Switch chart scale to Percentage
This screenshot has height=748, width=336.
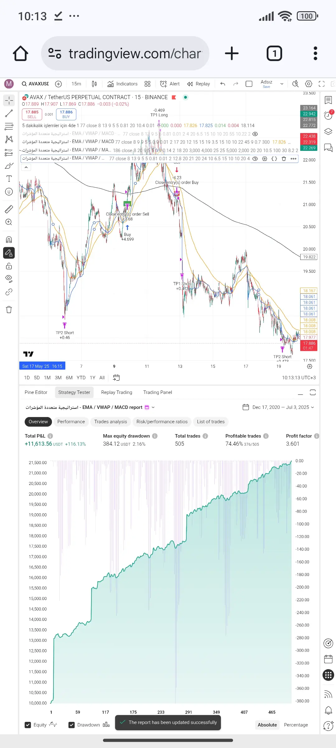[296, 725]
